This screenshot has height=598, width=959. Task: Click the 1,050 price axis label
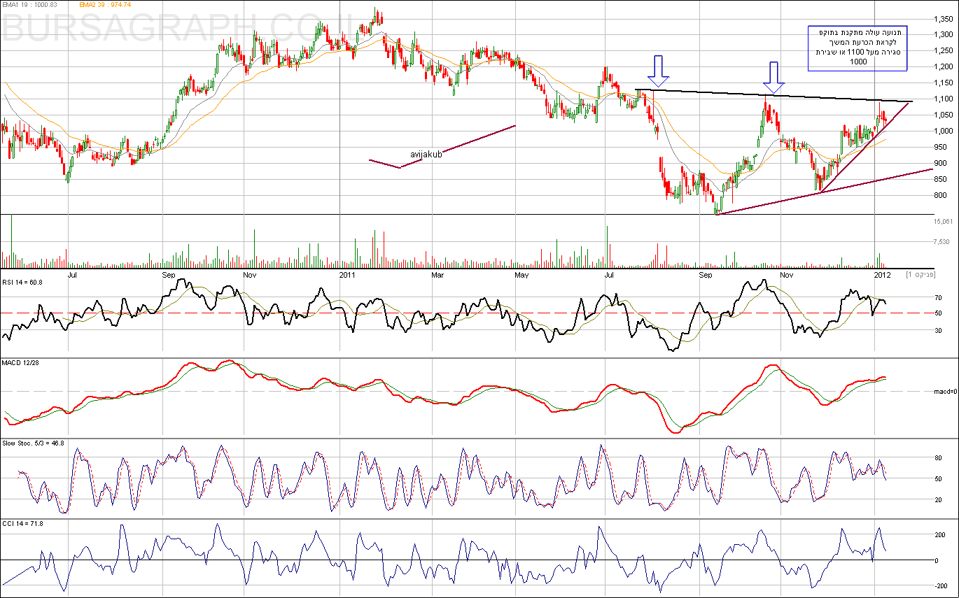(x=942, y=115)
